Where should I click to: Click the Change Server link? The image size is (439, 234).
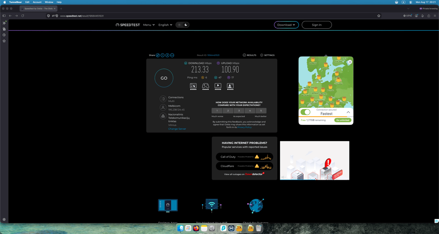click(177, 129)
